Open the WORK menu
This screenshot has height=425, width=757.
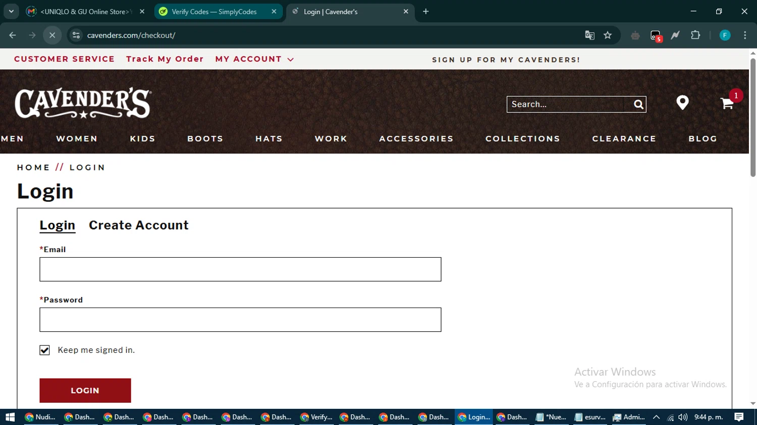point(331,139)
